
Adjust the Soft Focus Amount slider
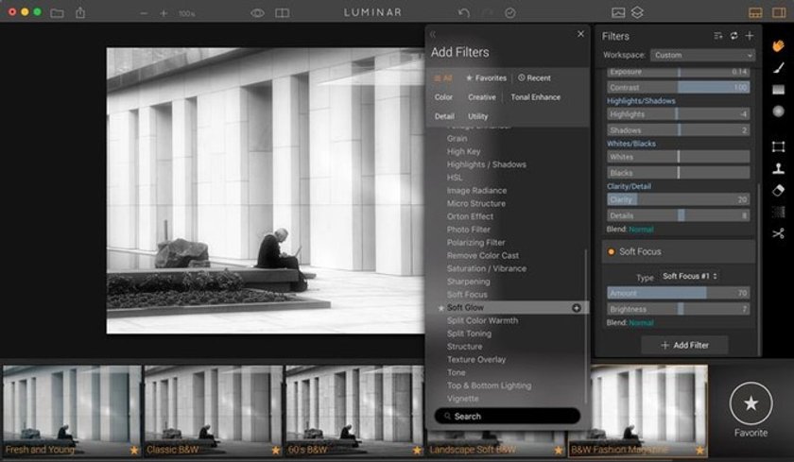coord(678,293)
